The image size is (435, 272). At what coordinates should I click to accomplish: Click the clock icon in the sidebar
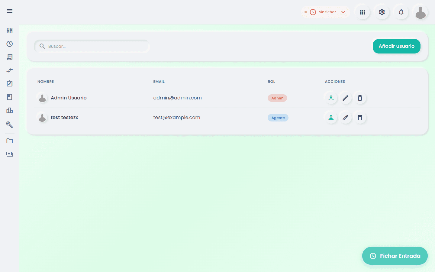[10, 44]
